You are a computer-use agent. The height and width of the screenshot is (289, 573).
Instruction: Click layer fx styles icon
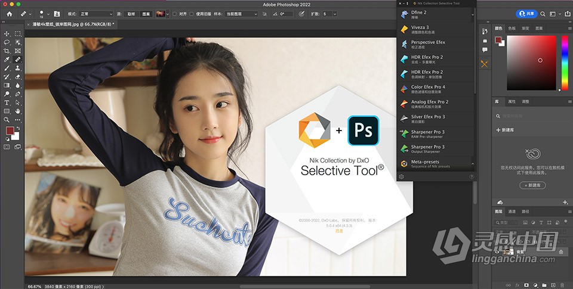pos(517,285)
